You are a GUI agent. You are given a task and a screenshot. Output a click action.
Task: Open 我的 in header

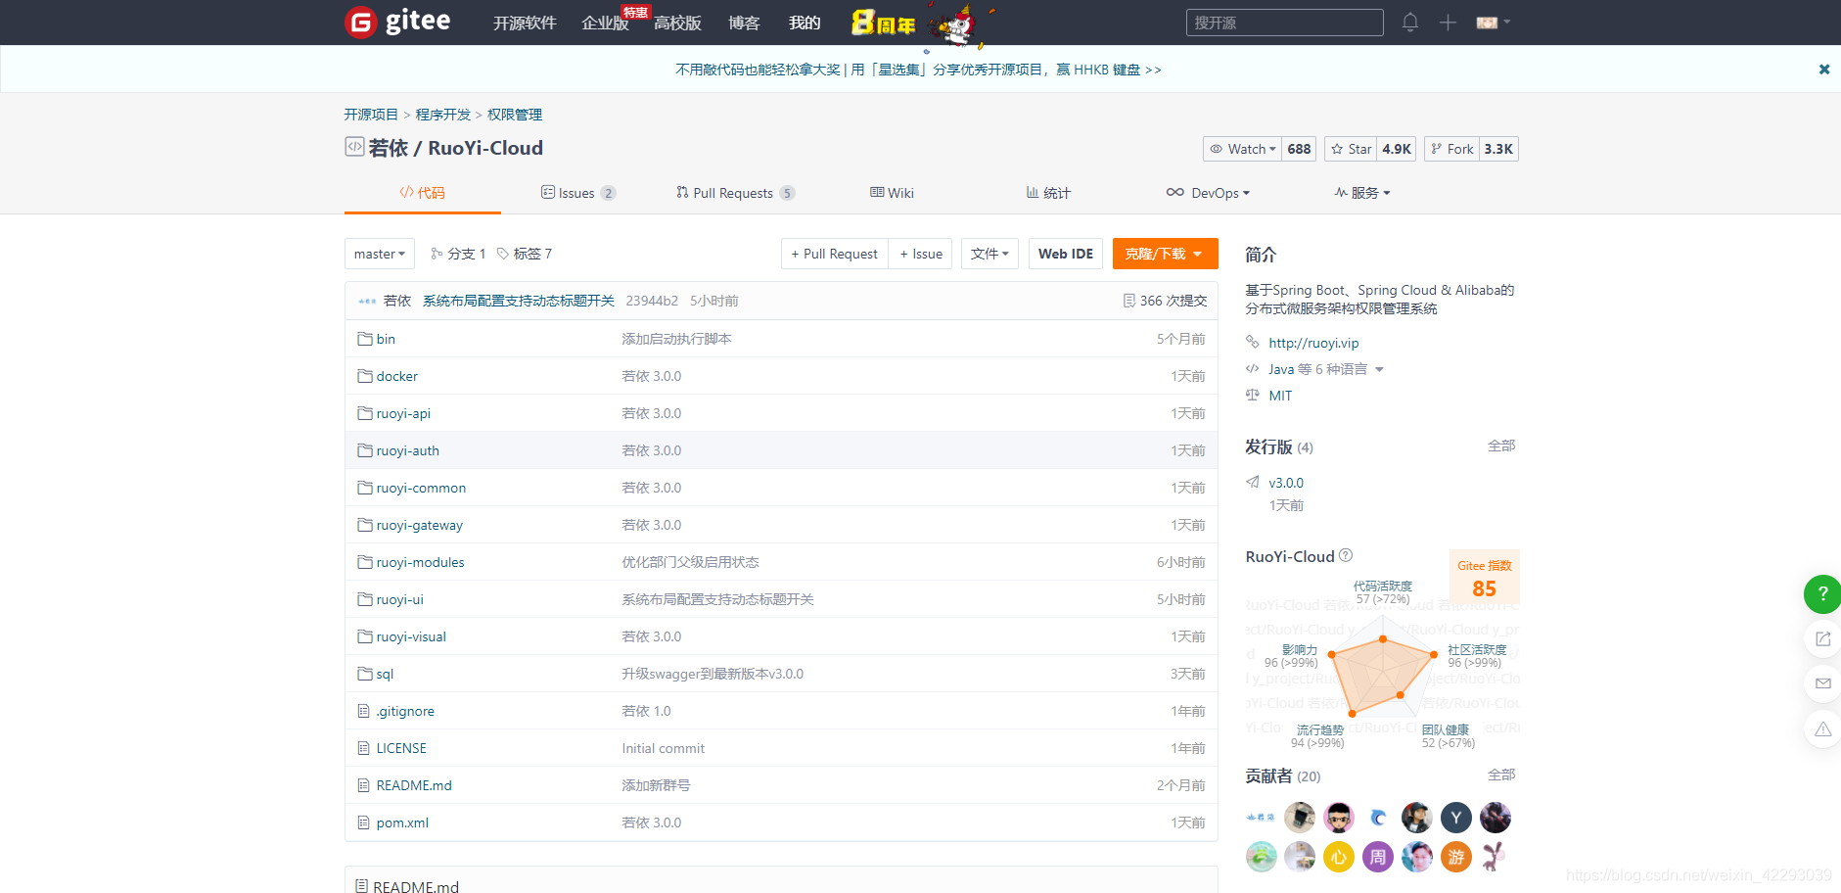805,23
